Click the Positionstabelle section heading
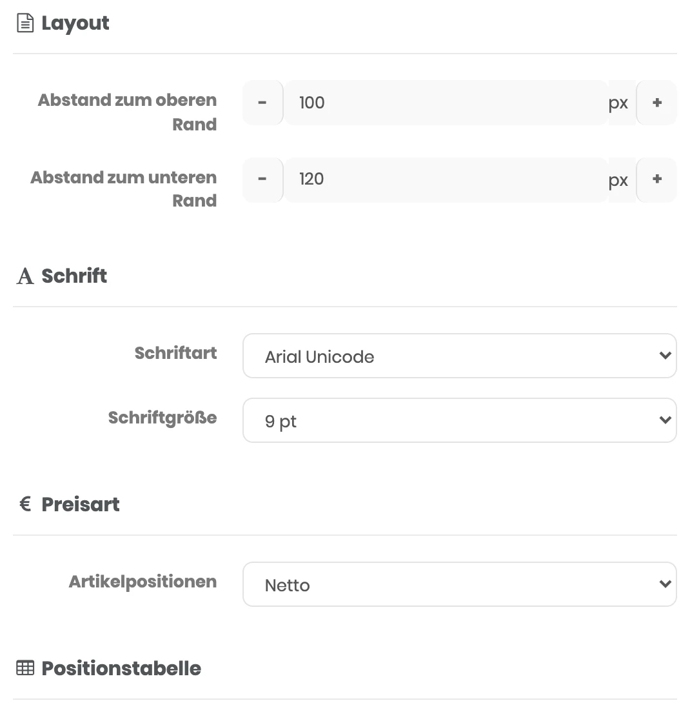The height and width of the screenshot is (723, 690). (x=121, y=669)
